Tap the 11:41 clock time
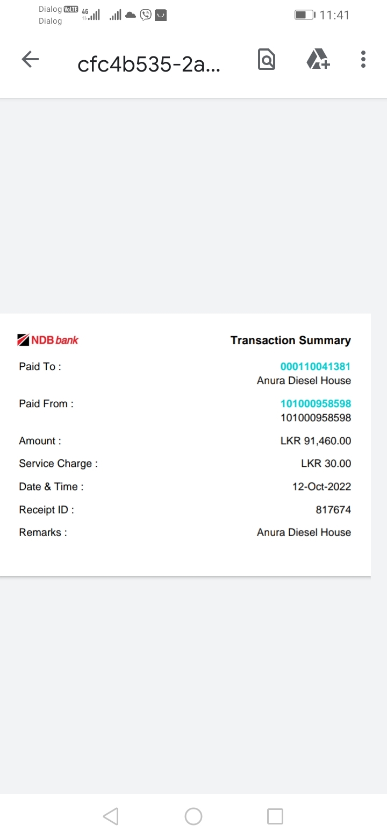The image size is (387, 839). coord(334,15)
